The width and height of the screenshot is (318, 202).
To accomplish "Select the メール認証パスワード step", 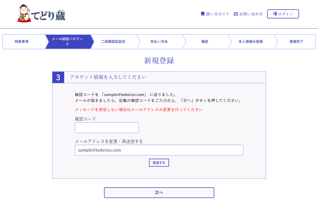I will click(x=67, y=42).
